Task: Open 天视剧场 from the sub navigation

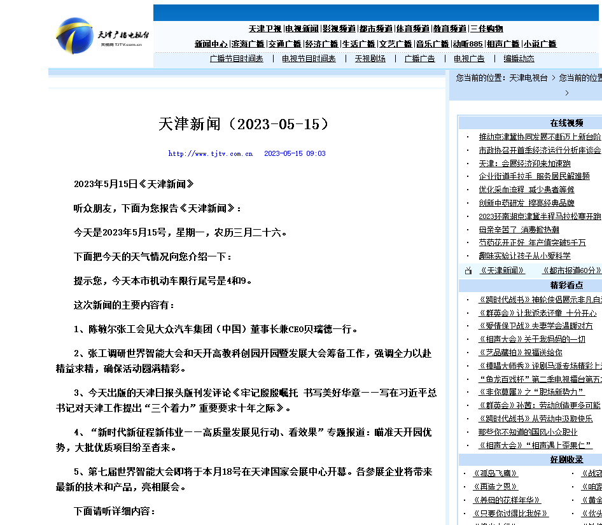Action: pyautogui.click(x=371, y=58)
